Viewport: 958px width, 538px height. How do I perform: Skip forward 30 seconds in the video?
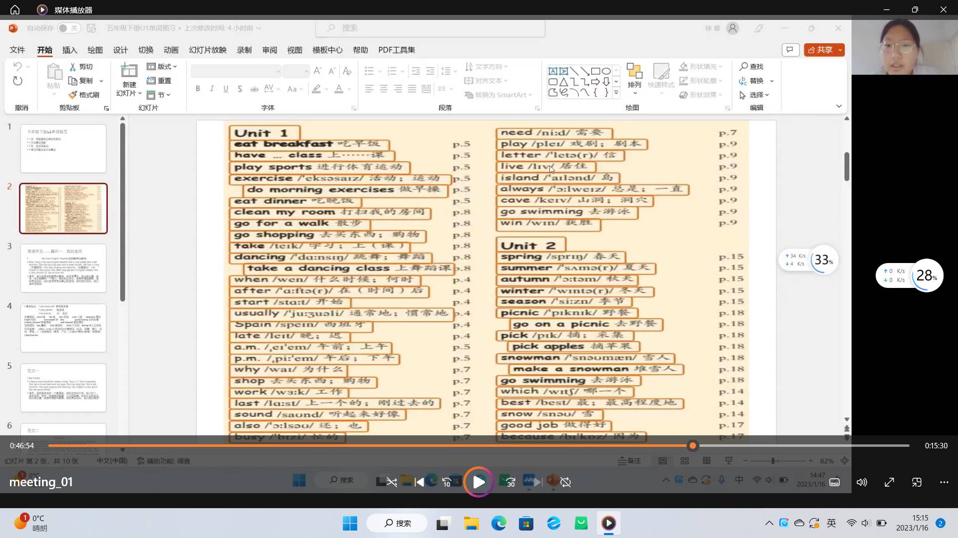coord(510,482)
